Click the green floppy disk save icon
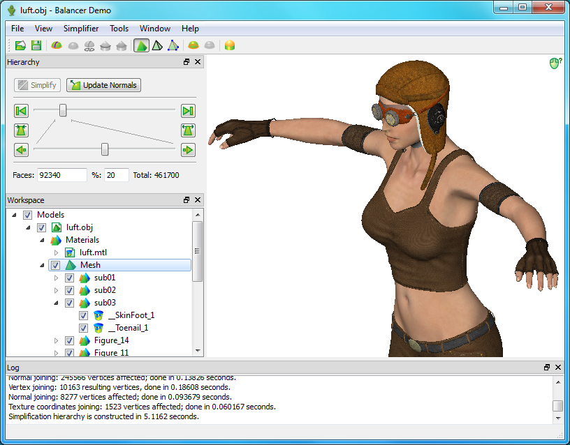Image resolution: width=570 pixels, height=445 pixels. [36, 46]
